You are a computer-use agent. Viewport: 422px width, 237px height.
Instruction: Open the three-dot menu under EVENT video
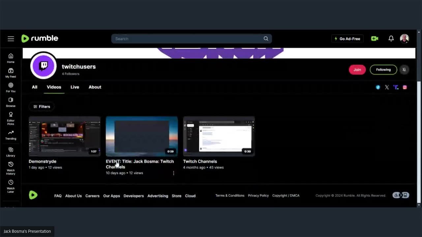tap(173, 173)
